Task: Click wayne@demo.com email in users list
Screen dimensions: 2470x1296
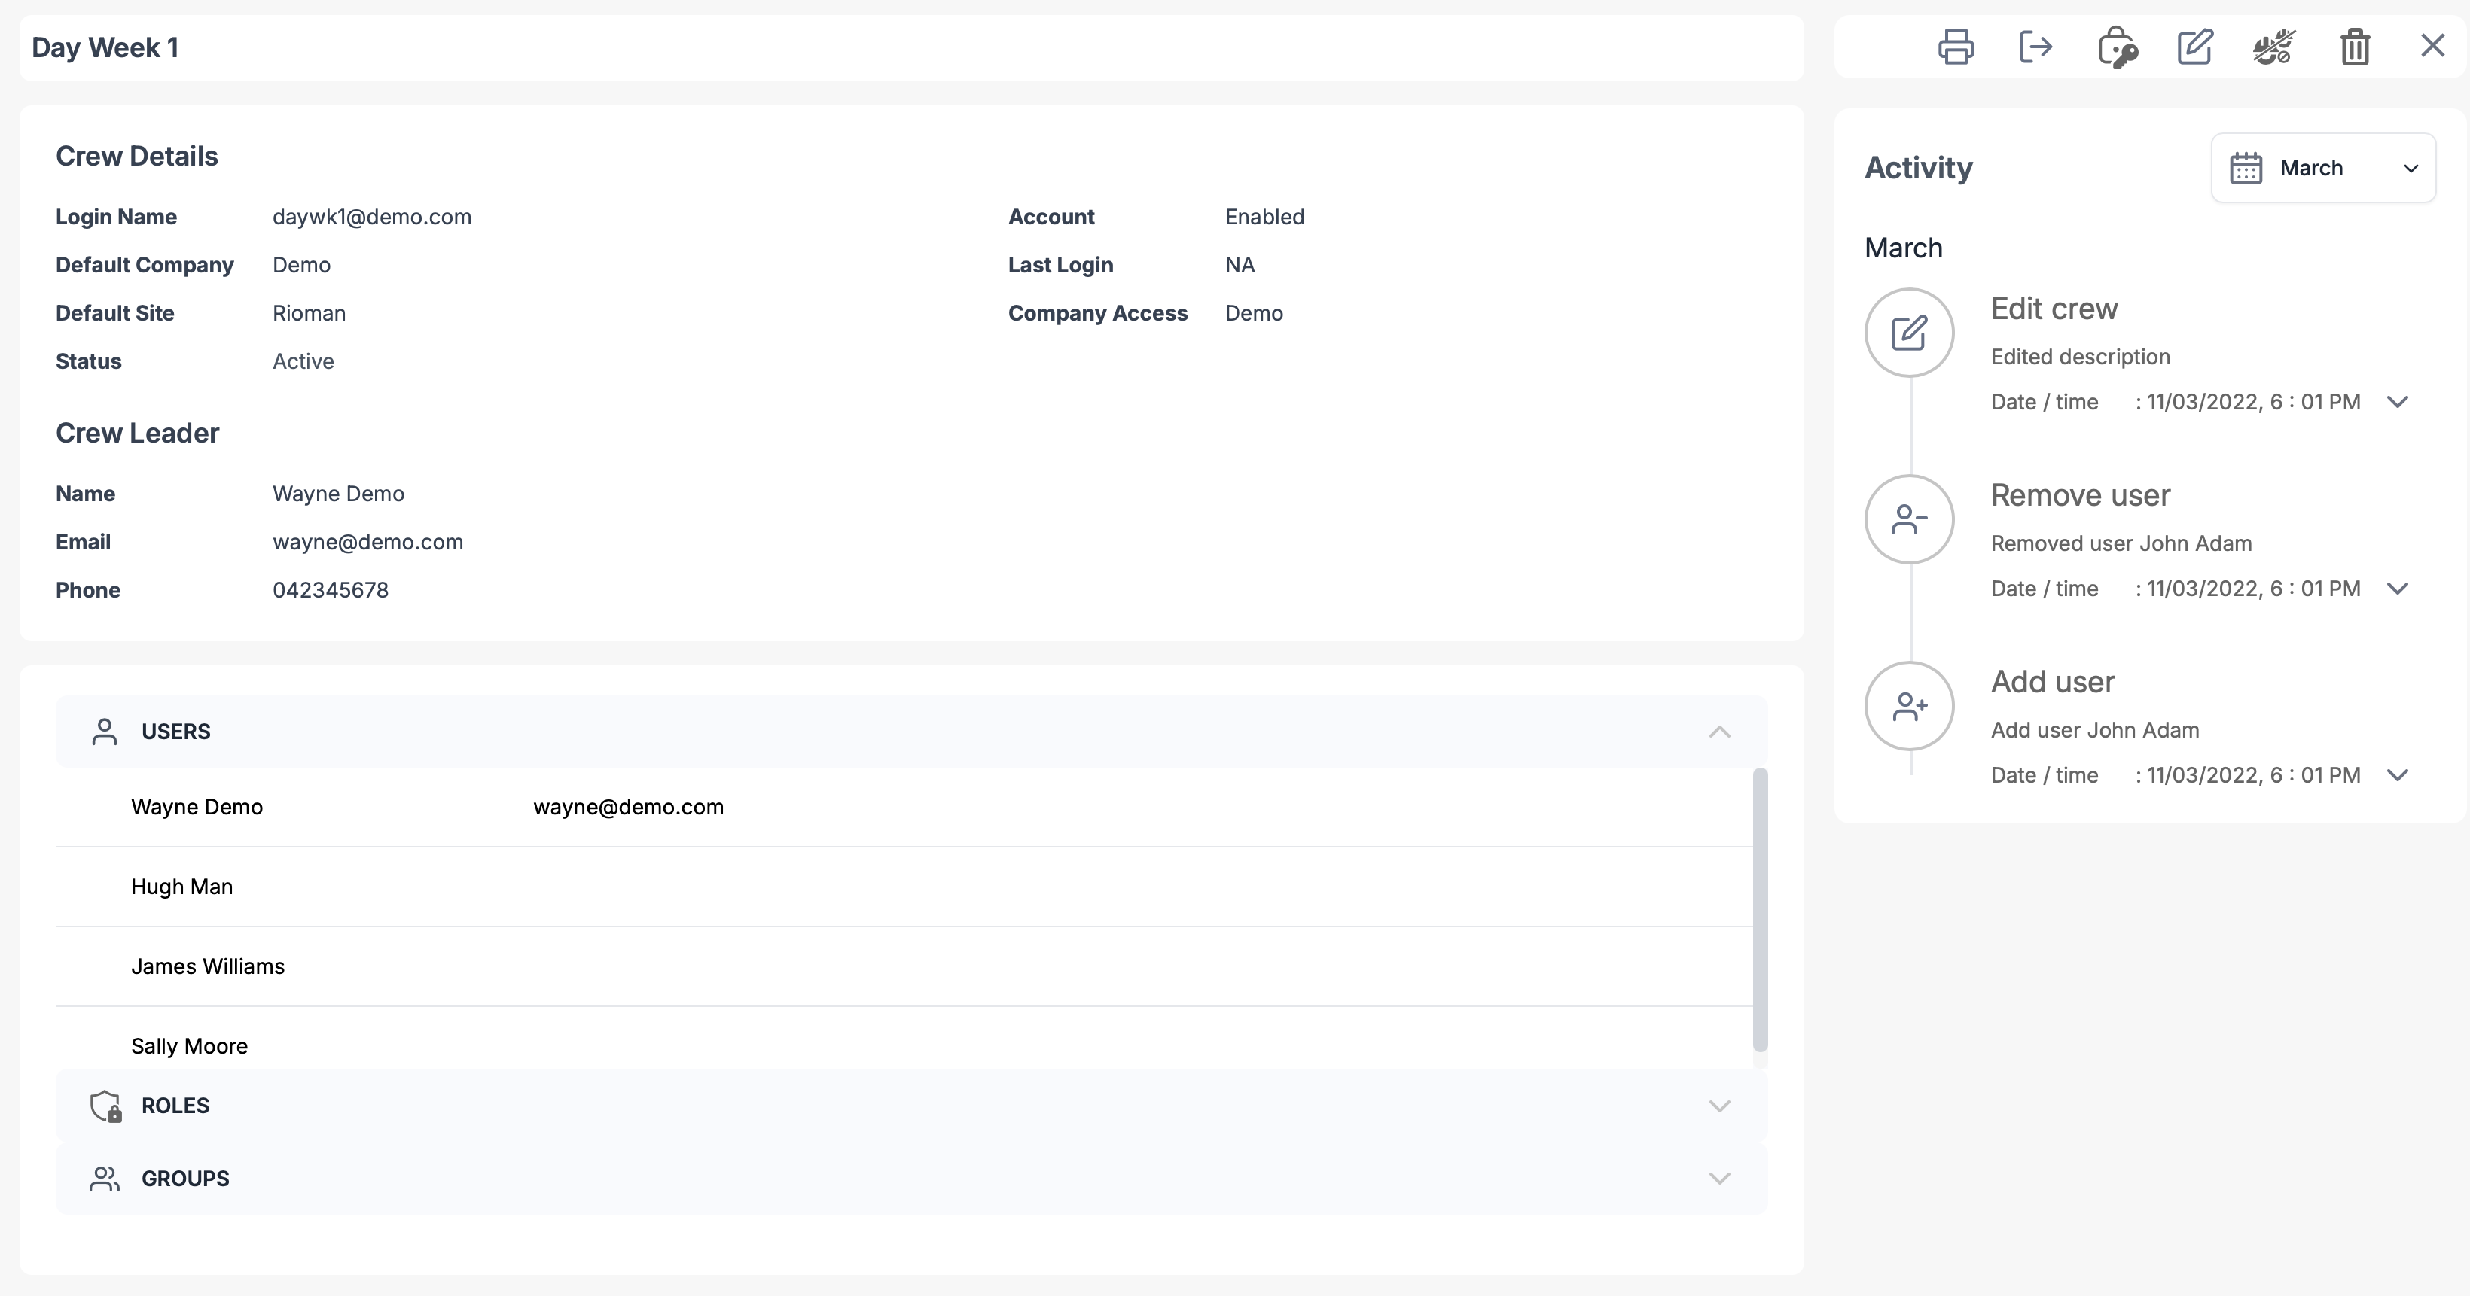Action: pyautogui.click(x=628, y=807)
